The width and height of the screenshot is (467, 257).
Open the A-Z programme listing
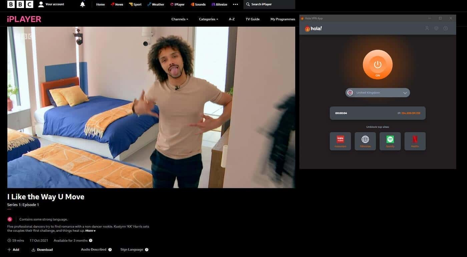[232, 19]
